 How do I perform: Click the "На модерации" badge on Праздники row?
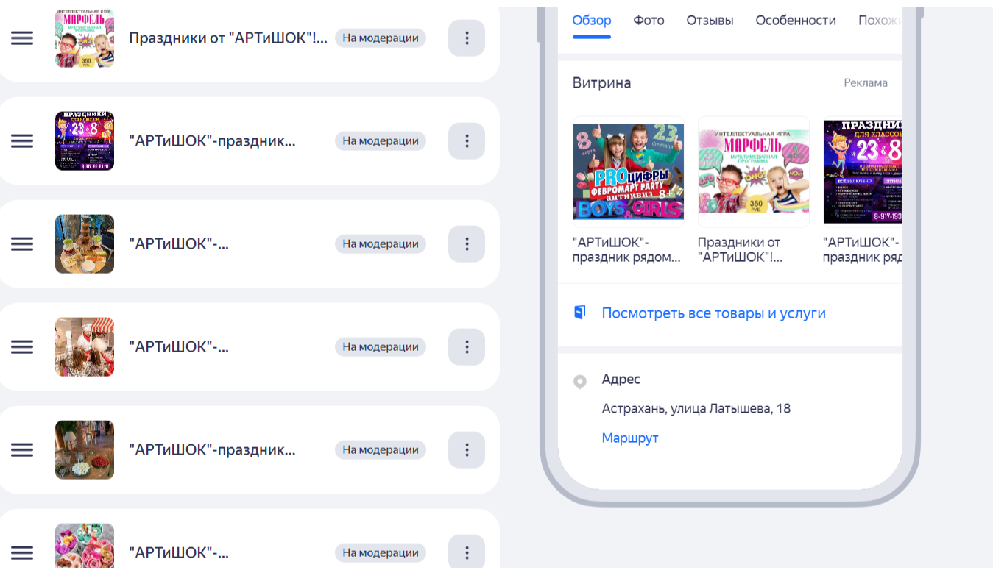click(380, 38)
